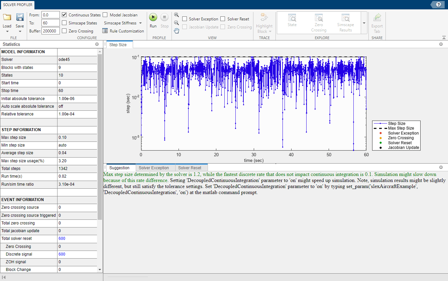
Task: Enable the Solver Reset view checkbox
Action: [x=223, y=19]
